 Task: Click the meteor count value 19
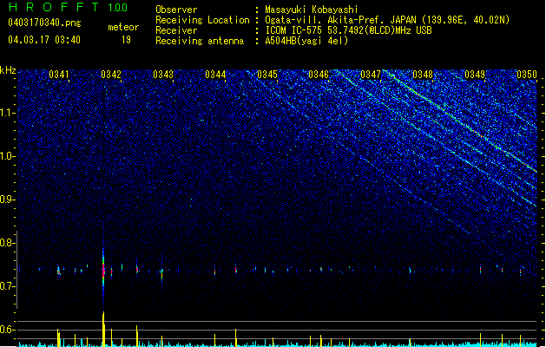click(126, 40)
